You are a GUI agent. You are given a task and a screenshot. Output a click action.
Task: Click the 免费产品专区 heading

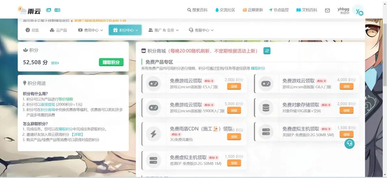pyautogui.click(x=159, y=62)
